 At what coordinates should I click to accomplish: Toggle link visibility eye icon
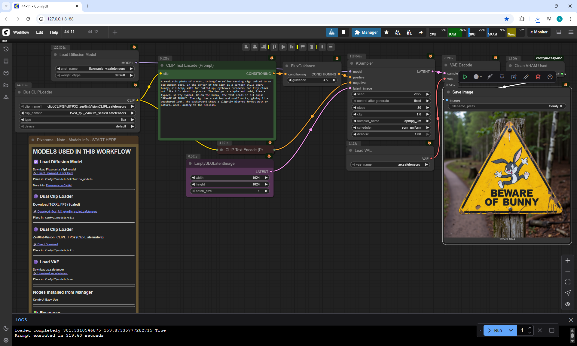click(567, 304)
